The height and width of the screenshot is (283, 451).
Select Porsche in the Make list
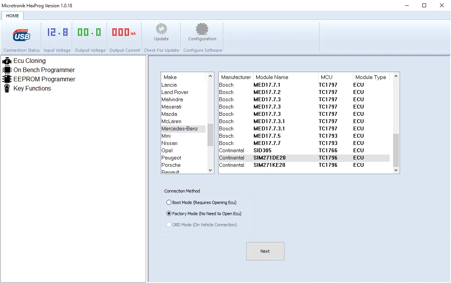click(x=183, y=165)
